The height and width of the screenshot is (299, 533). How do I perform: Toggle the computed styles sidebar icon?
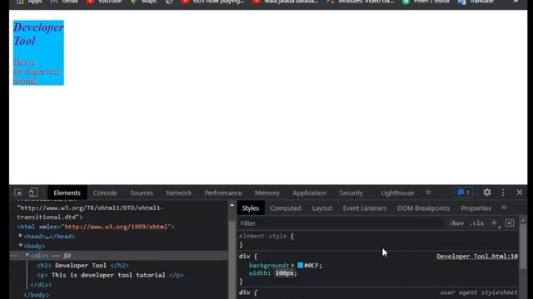tap(510, 223)
